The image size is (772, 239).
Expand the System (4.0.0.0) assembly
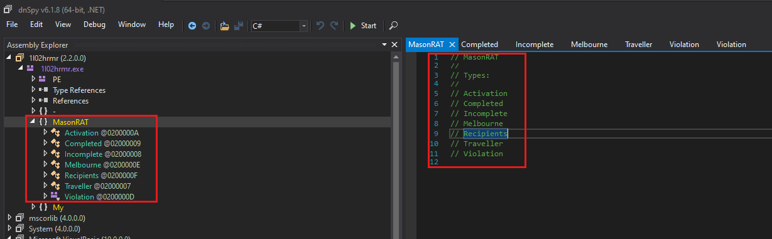9,228
